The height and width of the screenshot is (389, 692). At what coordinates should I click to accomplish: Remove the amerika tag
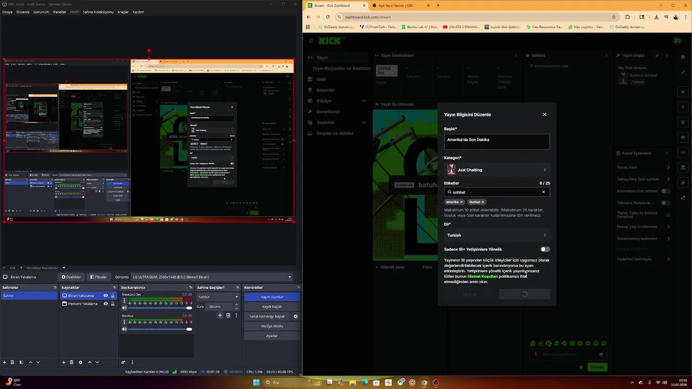tap(461, 202)
